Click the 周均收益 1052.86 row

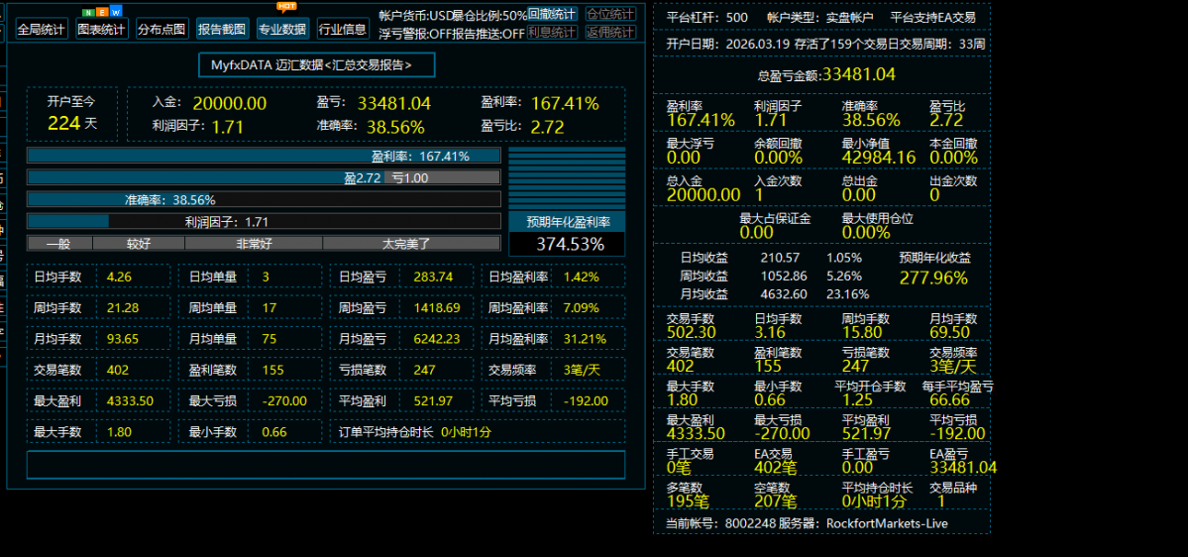(x=772, y=276)
